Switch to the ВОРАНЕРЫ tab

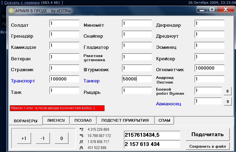(26, 121)
